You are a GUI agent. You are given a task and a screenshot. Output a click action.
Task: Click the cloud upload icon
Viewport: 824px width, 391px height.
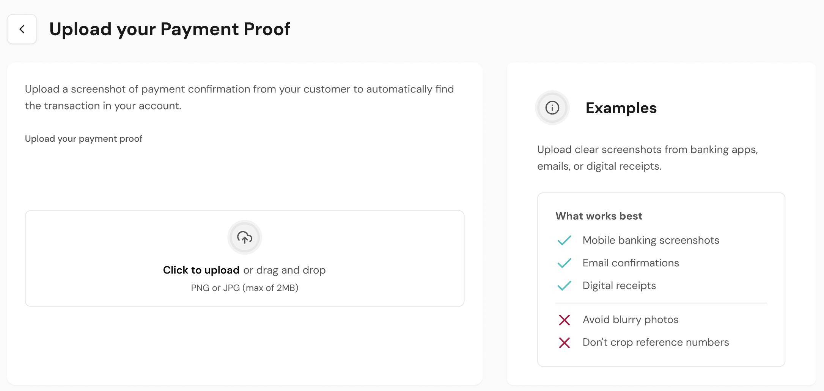tap(245, 238)
